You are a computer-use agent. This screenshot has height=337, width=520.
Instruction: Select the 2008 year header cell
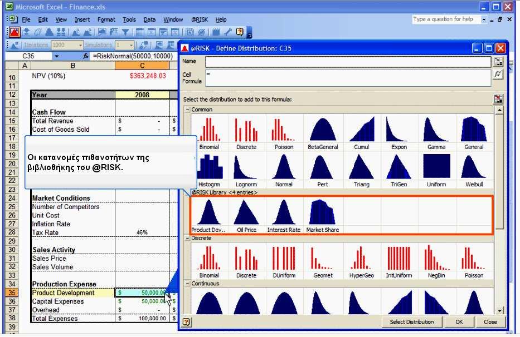(142, 95)
